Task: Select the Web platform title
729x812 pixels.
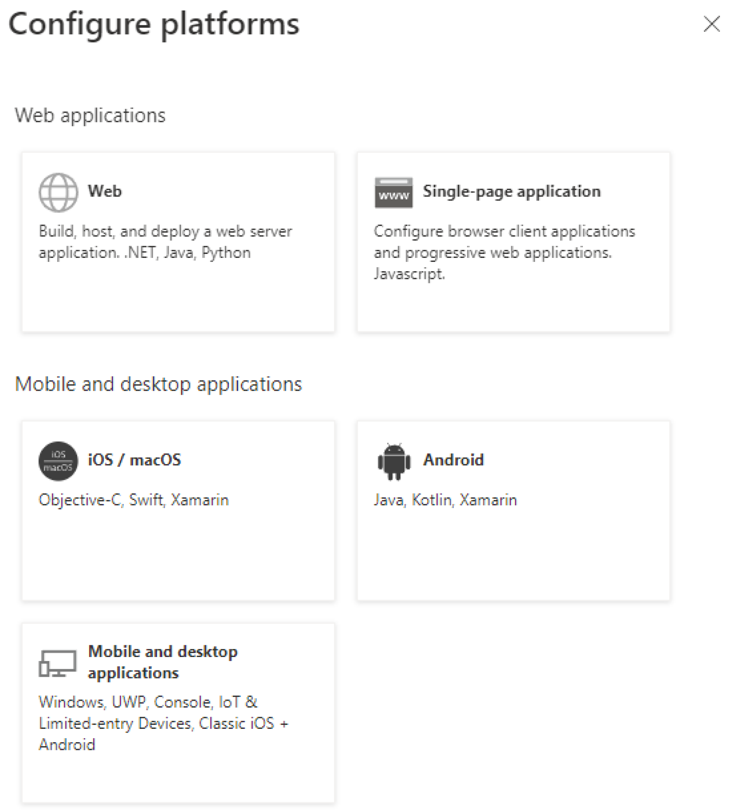Action: tap(105, 191)
